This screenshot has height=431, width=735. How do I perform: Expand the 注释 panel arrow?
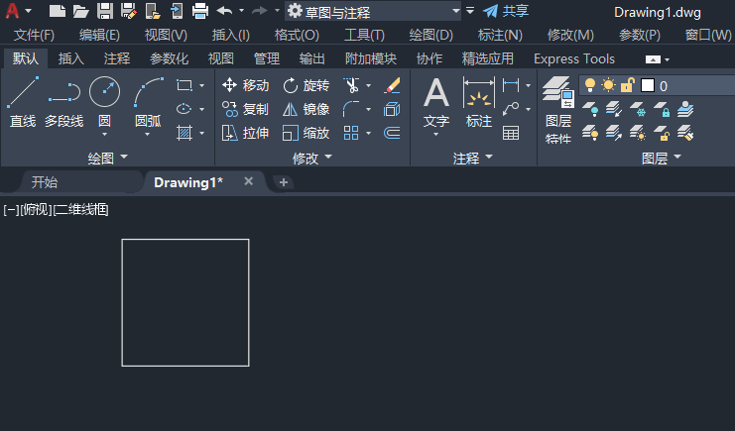[x=489, y=157]
